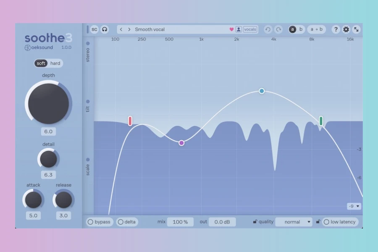Select state B
This screenshot has width=378, height=252.
pos(301,29)
